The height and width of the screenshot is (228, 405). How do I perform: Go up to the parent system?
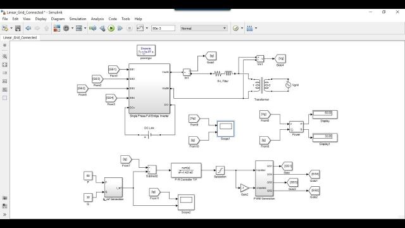coord(46,28)
